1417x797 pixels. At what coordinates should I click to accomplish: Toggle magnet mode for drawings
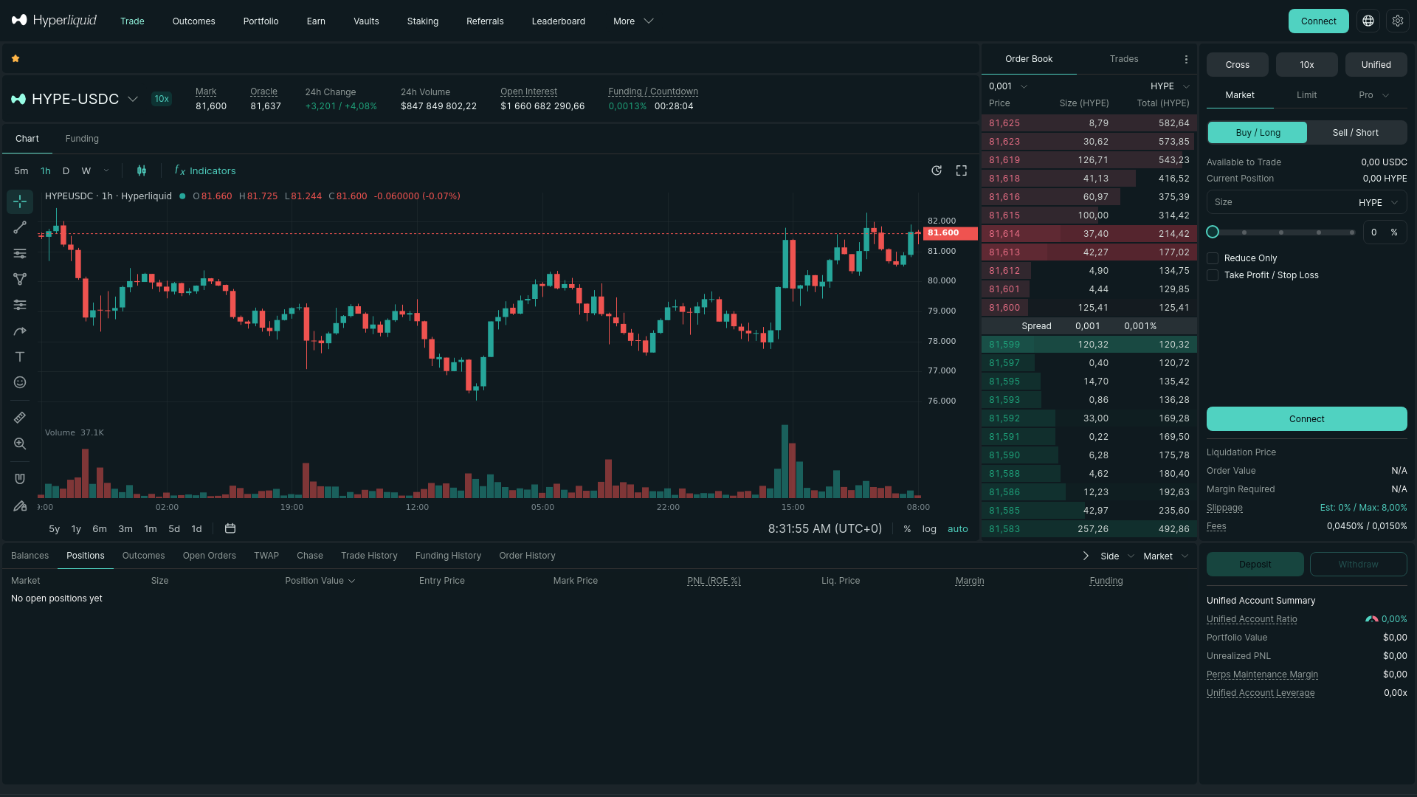point(20,479)
